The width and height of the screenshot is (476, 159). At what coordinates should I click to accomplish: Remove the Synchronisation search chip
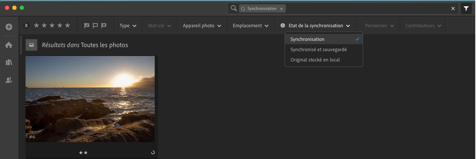click(281, 8)
